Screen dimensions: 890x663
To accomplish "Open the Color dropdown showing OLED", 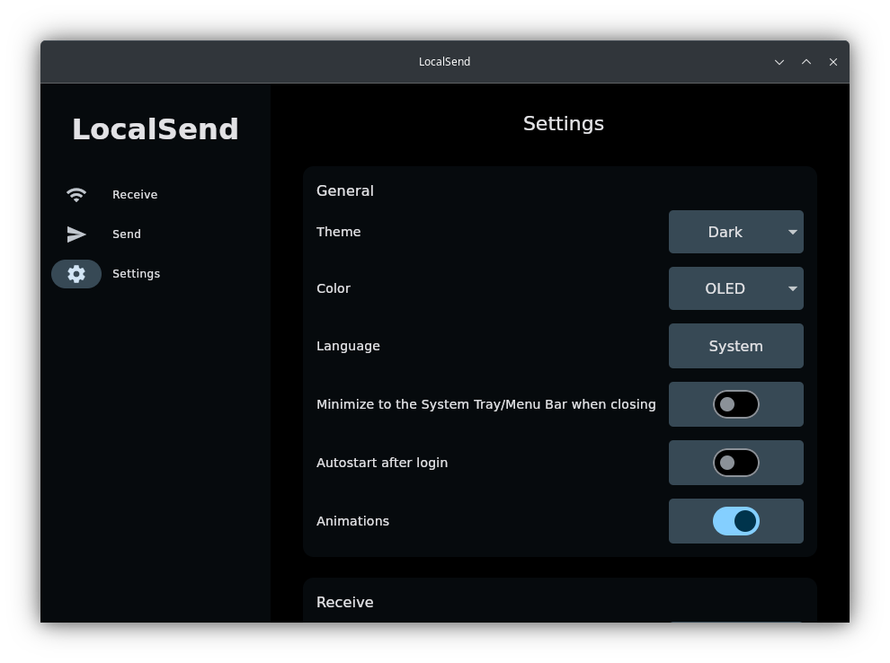I will (736, 288).
